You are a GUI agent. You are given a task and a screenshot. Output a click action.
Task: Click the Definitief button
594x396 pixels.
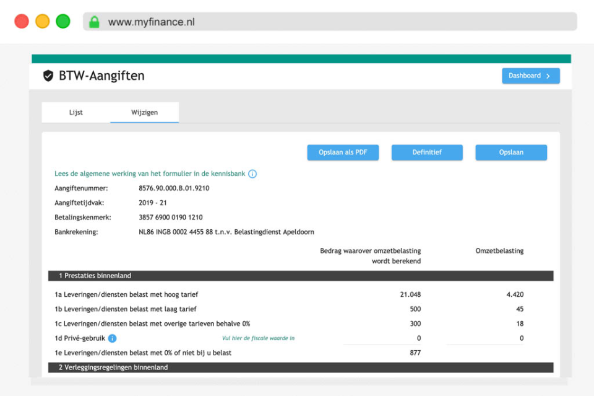point(427,152)
